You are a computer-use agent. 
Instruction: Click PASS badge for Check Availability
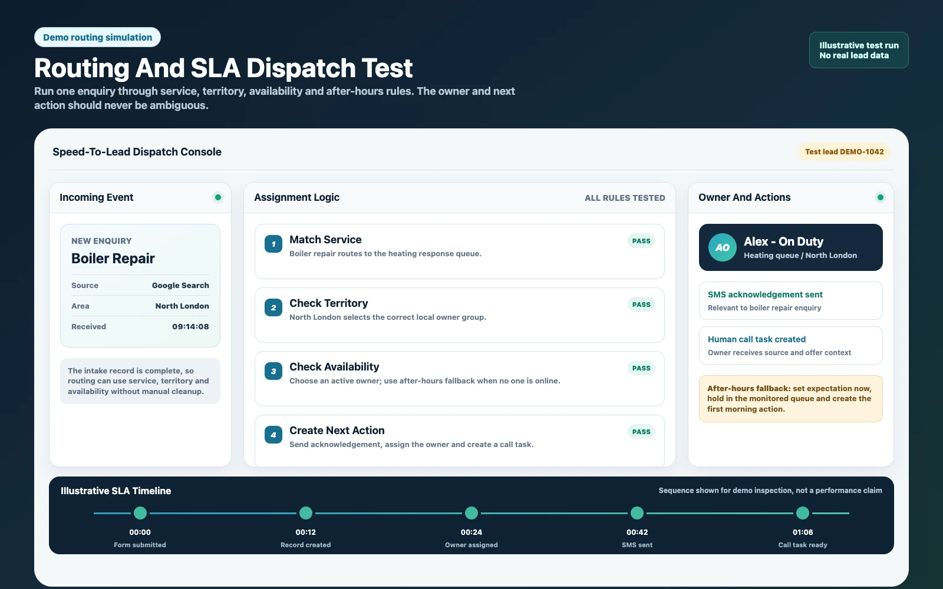[x=641, y=368]
